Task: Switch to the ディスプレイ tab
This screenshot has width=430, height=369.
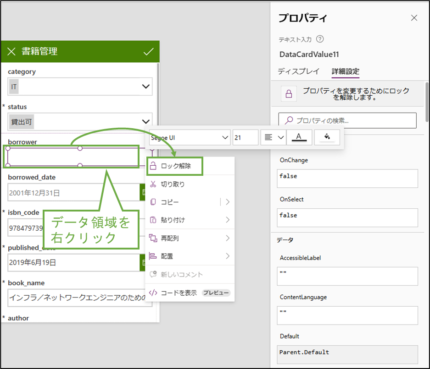Action: (299, 71)
